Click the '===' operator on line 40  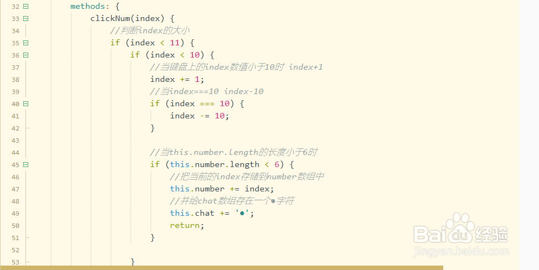(207, 104)
